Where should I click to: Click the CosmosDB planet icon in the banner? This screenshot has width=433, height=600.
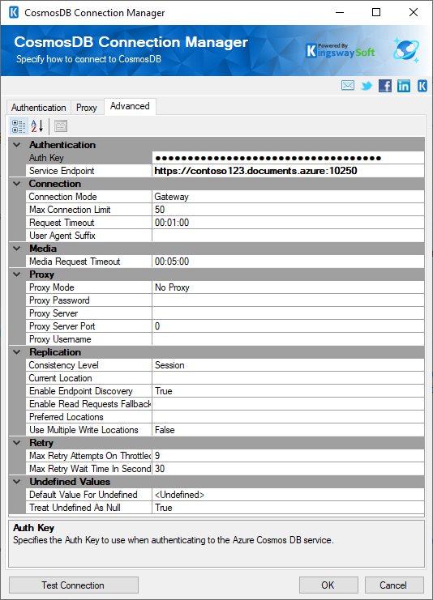(x=406, y=50)
